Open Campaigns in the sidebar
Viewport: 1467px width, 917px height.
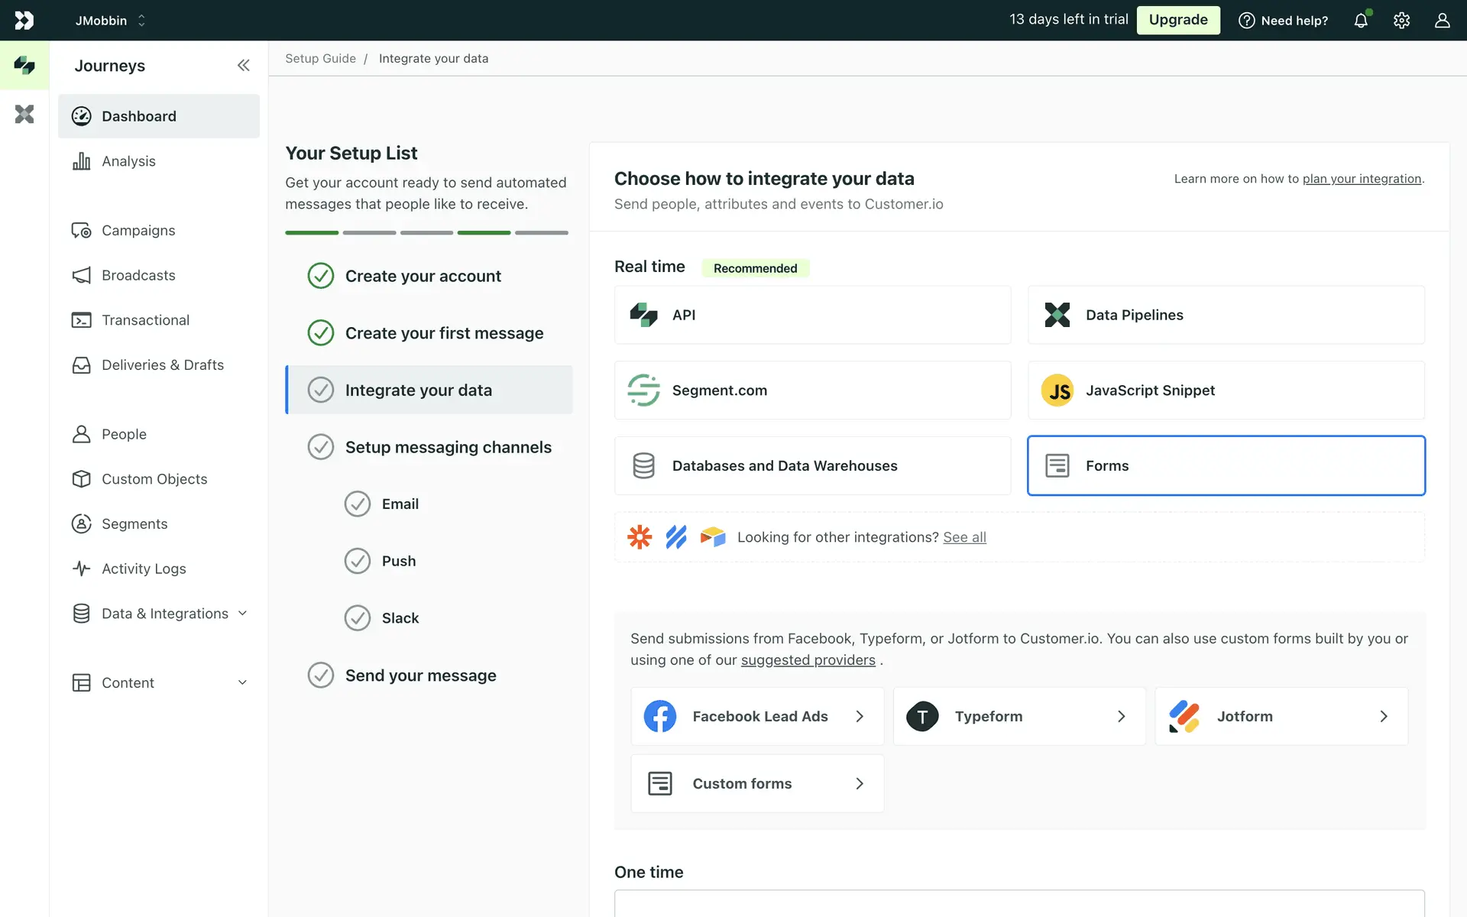(138, 231)
